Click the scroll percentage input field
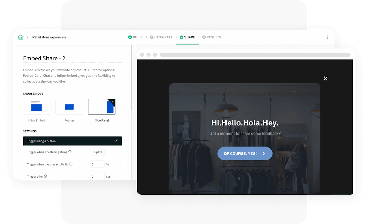Screen dimensions: 369x224 tap(97, 164)
